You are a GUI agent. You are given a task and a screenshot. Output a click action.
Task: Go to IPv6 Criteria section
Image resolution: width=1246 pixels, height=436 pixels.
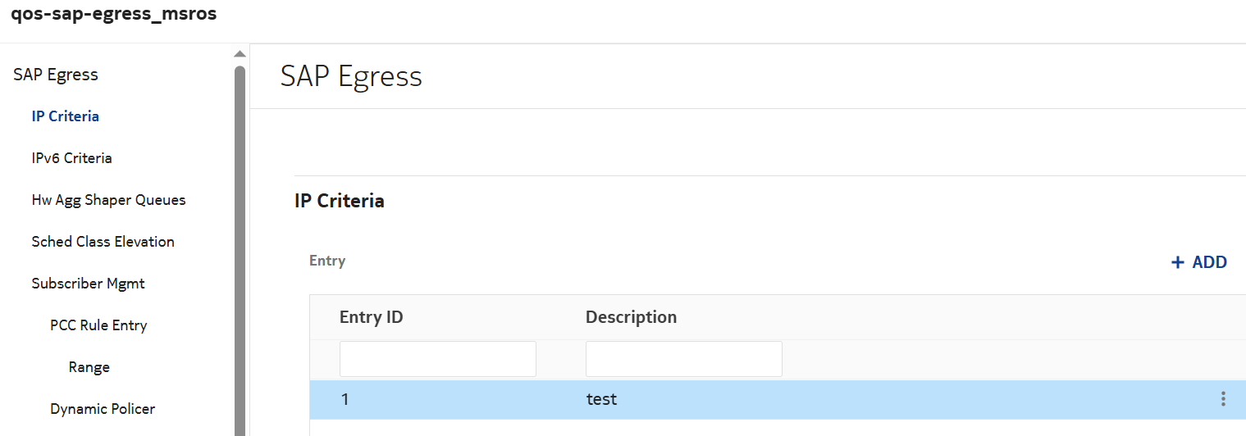pyautogui.click(x=72, y=158)
